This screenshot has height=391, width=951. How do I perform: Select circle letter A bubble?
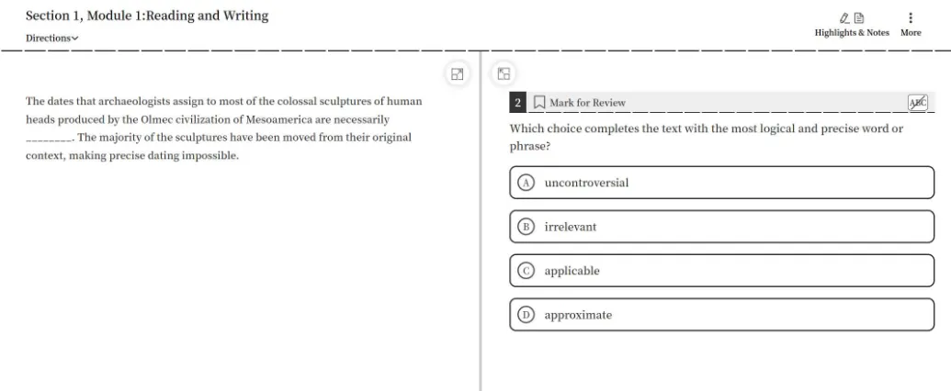[x=526, y=183]
